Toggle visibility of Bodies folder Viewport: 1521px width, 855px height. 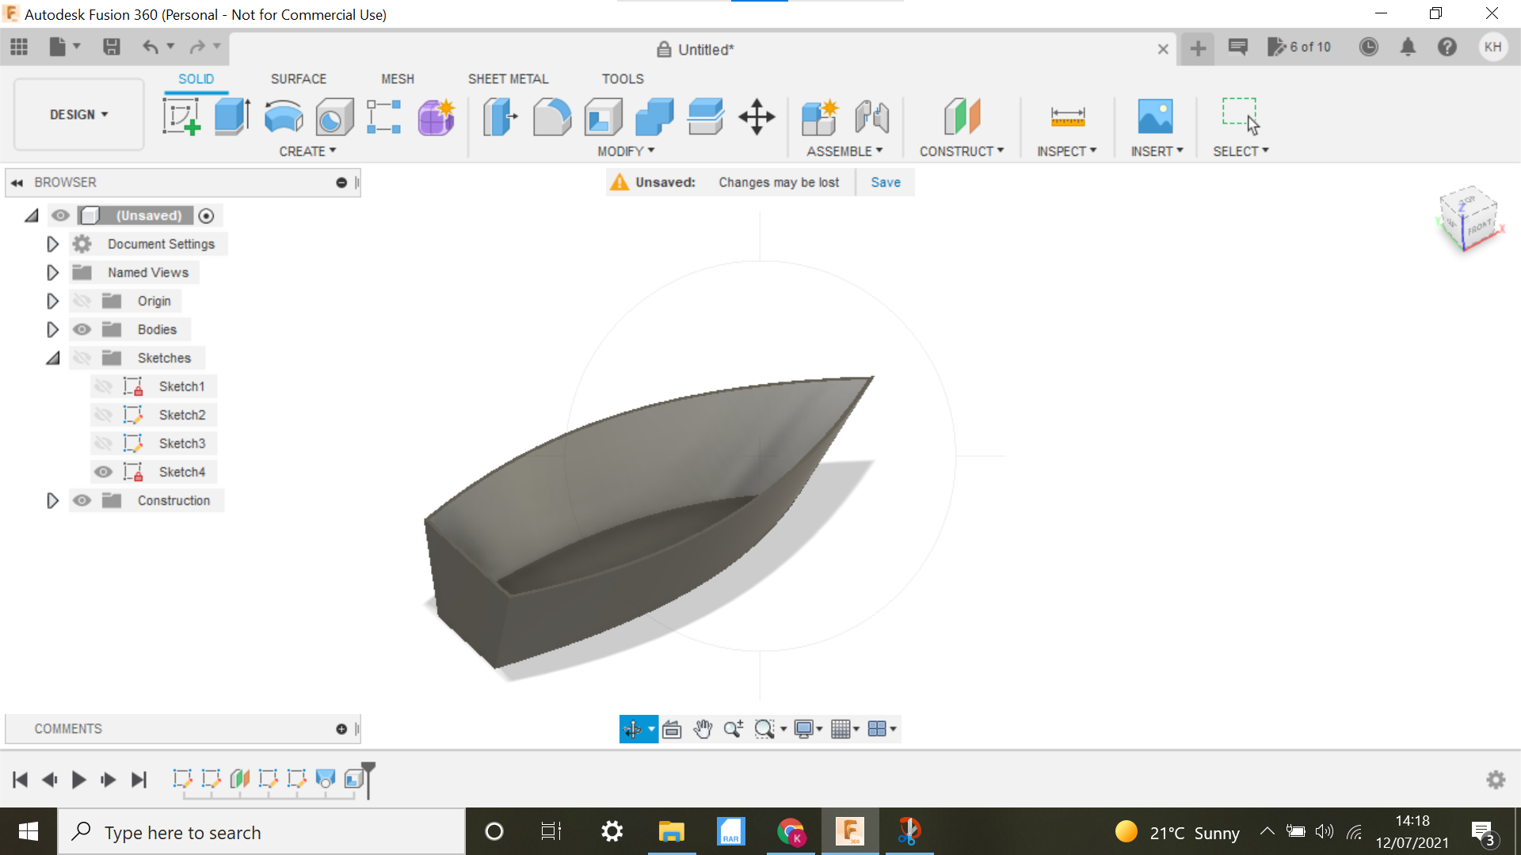coord(82,329)
